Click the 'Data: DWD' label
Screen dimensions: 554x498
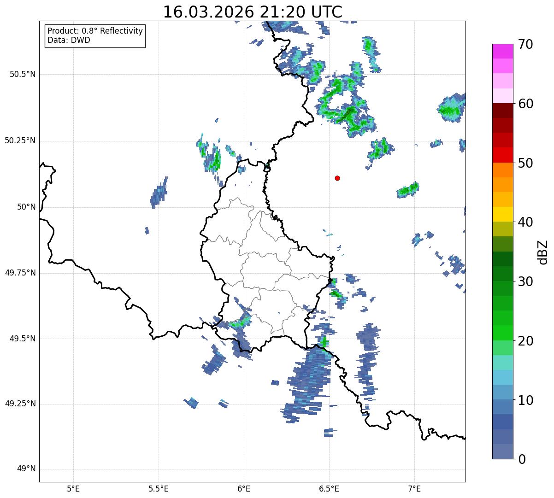tap(69, 40)
